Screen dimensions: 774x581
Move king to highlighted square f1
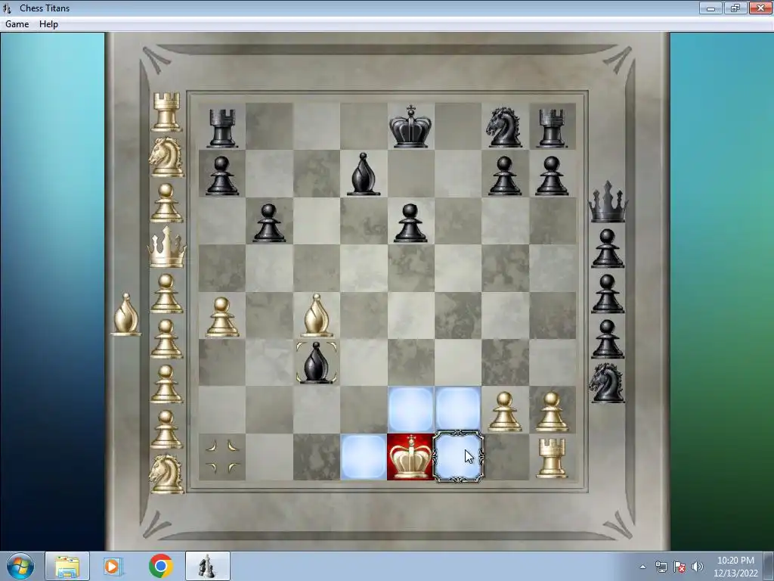(x=458, y=457)
